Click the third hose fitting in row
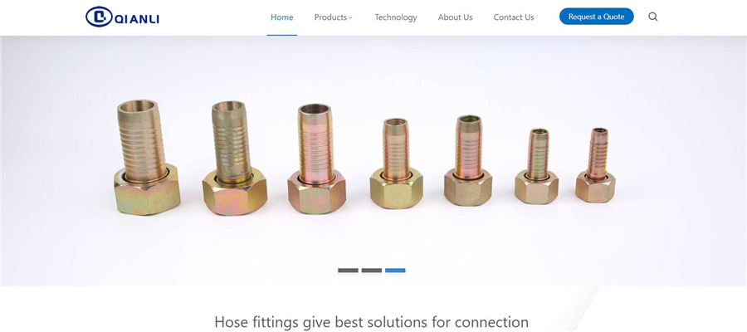Screen dimensions: 747x332 point(316,159)
